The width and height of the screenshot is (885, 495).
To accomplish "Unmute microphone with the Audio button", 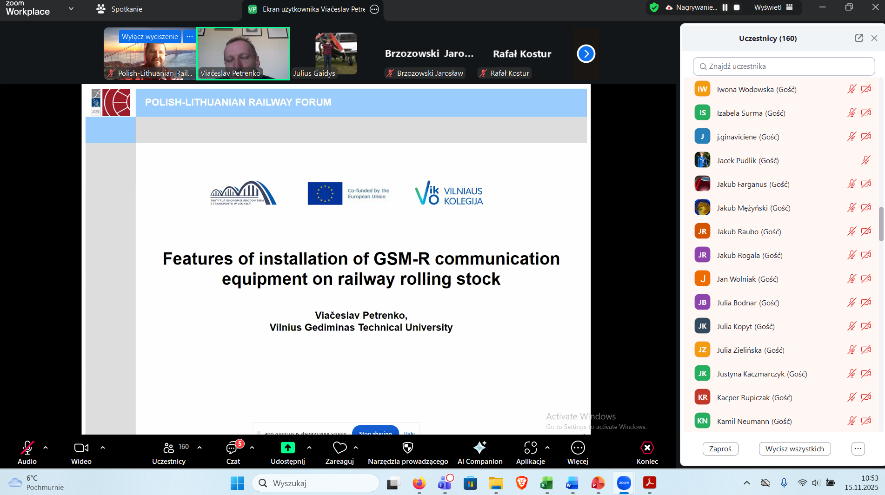I will coord(27,448).
